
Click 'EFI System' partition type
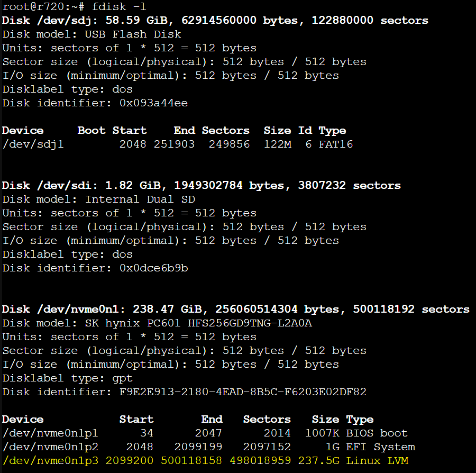point(380,447)
